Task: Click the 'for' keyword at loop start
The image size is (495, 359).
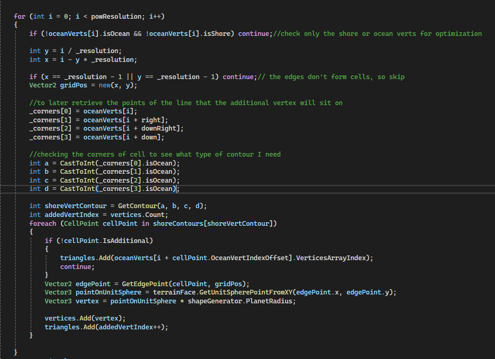Action: click(20, 17)
